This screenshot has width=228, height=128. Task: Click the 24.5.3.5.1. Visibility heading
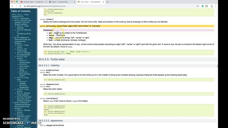(x=49, y=65)
